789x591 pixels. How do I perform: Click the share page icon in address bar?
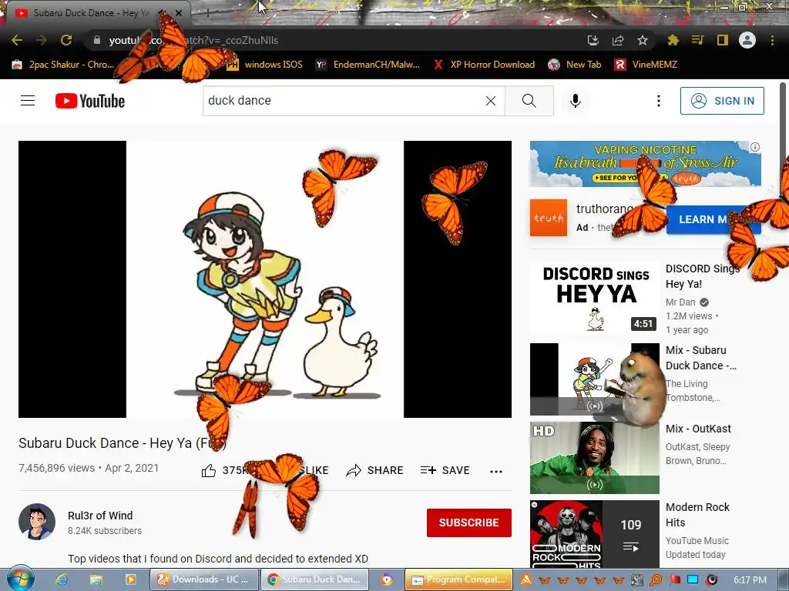618,40
